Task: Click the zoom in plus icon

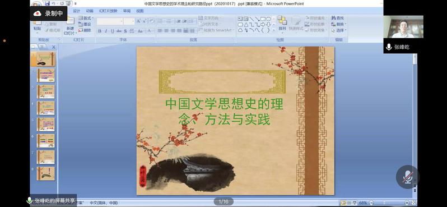Action: tap(407, 203)
